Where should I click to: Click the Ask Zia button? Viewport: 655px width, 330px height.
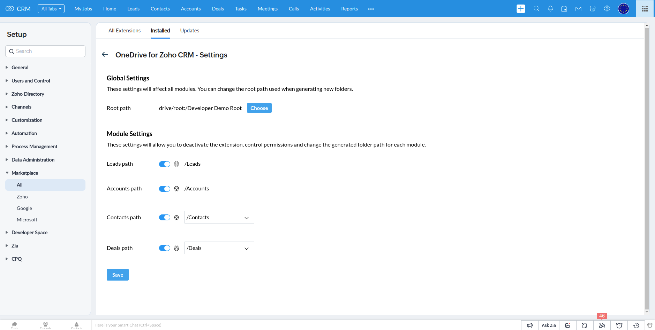(x=549, y=325)
